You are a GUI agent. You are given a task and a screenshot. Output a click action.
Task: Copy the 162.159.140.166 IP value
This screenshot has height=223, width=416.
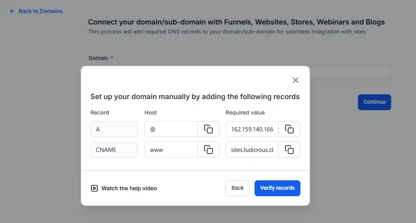pos(289,129)
